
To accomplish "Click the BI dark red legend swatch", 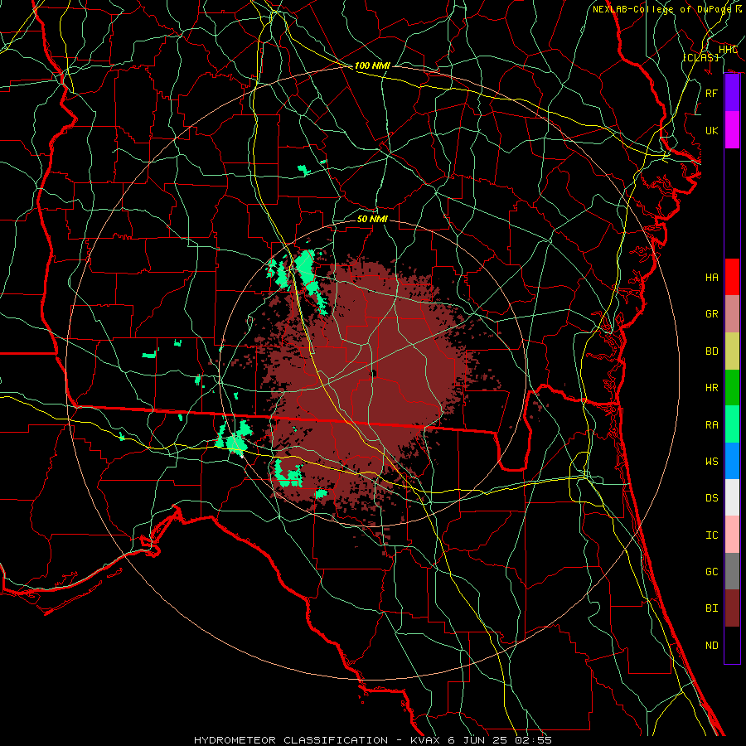I will 732,608.
